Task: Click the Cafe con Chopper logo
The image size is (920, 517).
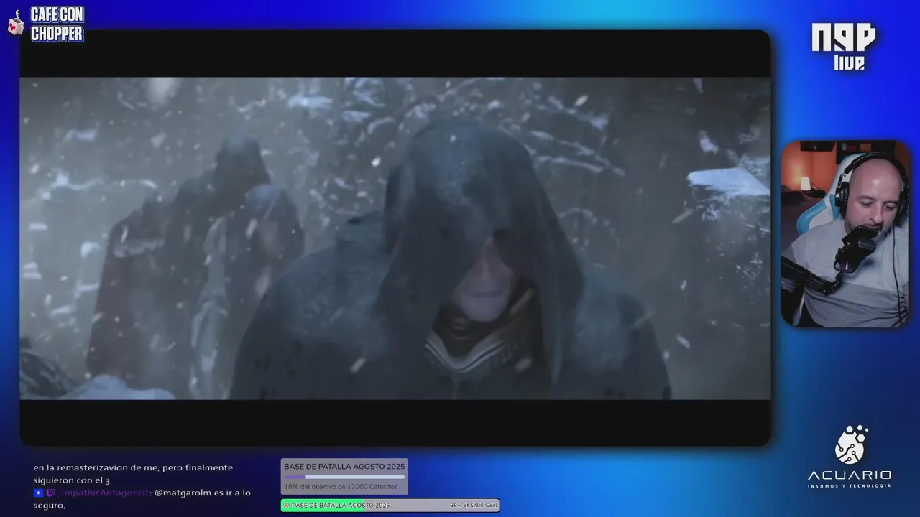Action: point(57,24)
